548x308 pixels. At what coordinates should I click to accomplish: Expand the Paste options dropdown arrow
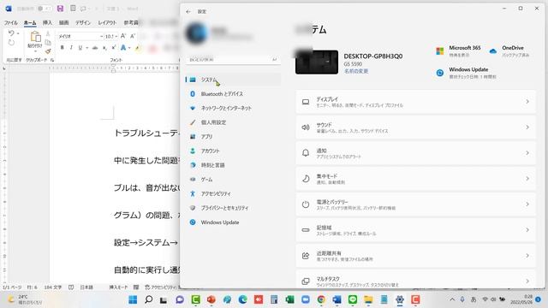(35, 51)
